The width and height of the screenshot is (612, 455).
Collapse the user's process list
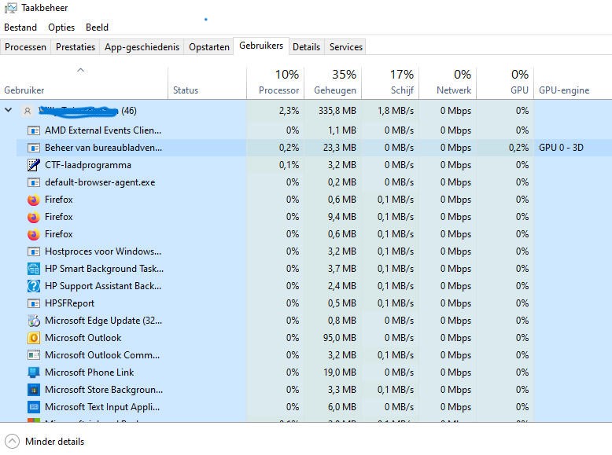pyautogui.click(x=9, y=111)
